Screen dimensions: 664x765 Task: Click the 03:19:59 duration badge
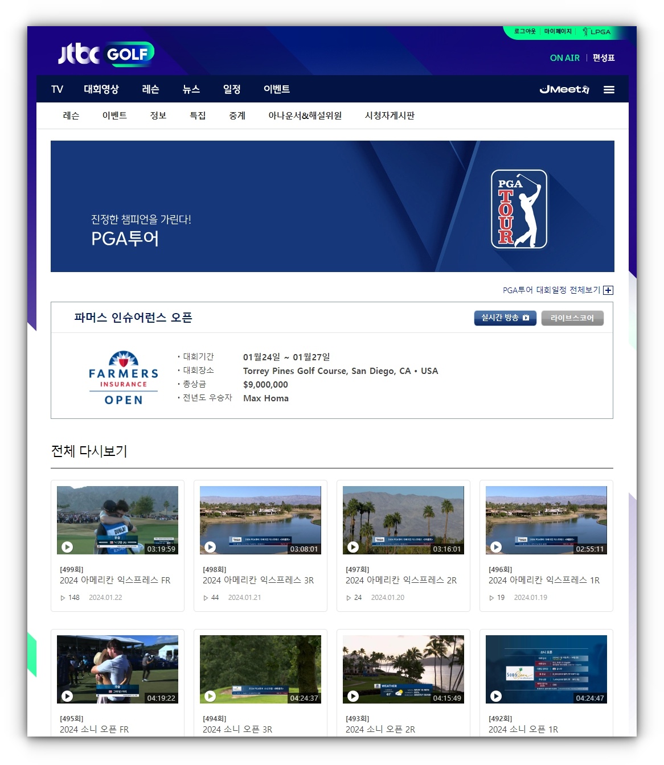tap(161, 550)
